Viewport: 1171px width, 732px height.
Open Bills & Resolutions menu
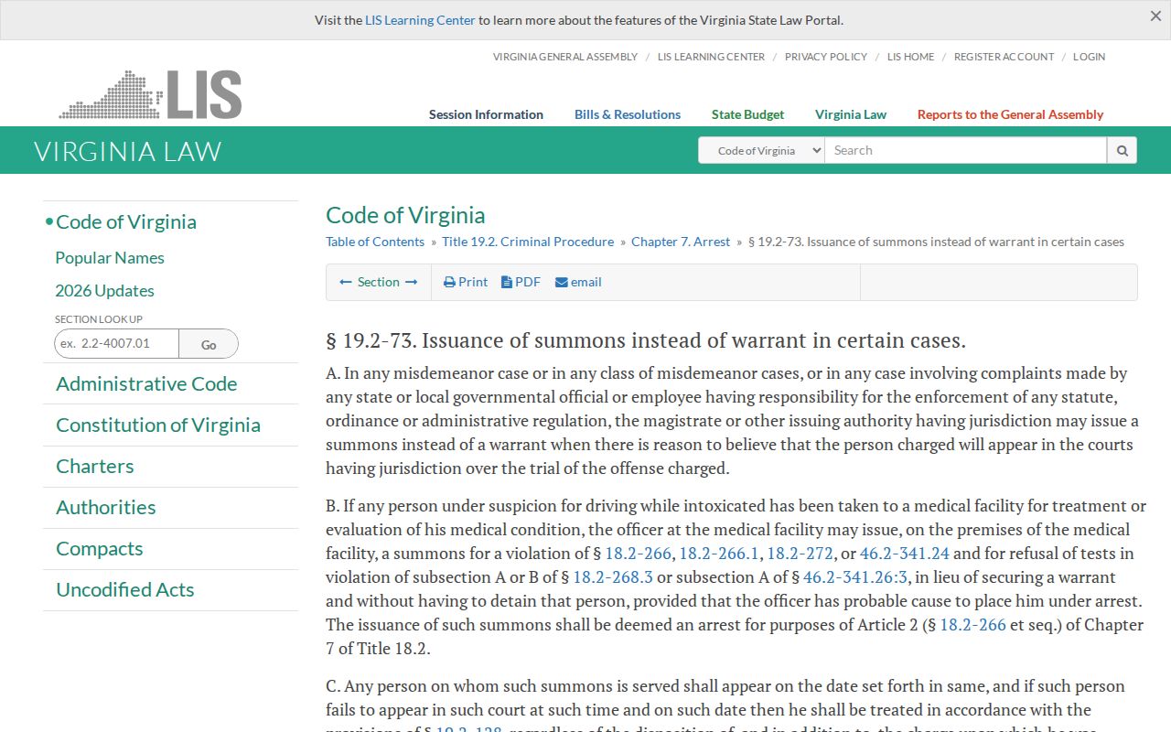[x=628, y=114]
